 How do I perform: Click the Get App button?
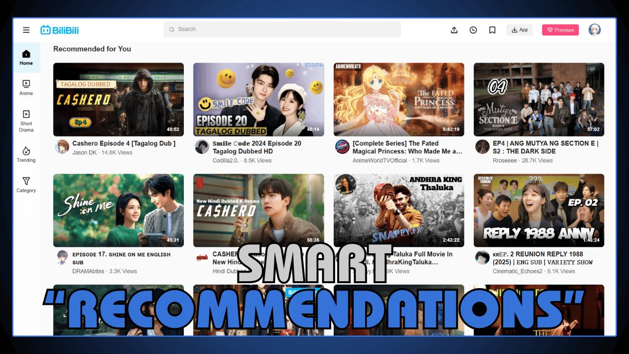pos(519,29)
